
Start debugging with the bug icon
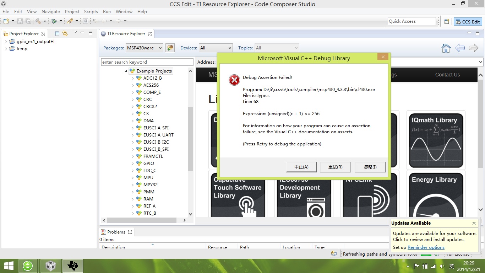pos(54,21)
